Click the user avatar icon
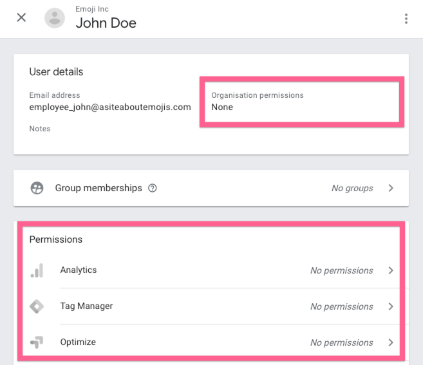Viewport: 423px width, 365px height. point(55,18)
